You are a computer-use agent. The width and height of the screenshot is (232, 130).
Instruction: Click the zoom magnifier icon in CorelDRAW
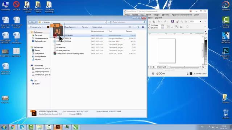[203, 67]
